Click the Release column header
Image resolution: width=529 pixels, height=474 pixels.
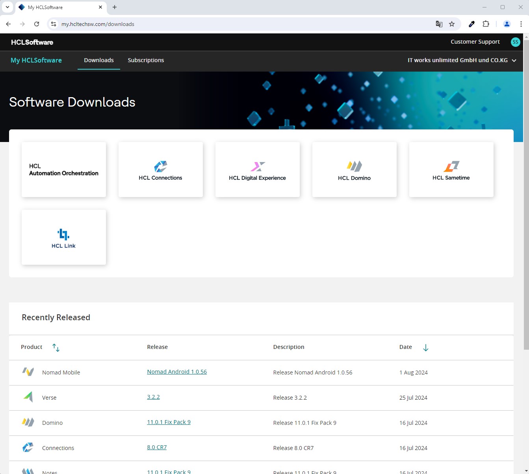click(157, 347)
